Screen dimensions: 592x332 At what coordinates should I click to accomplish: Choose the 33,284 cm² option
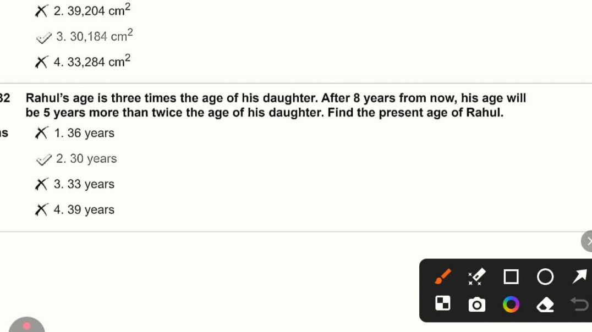91,62
